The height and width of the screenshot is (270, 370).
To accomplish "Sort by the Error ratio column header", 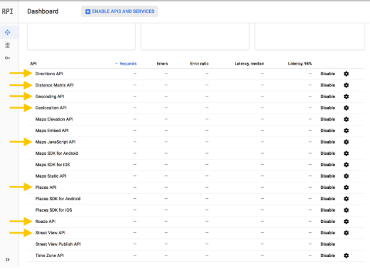I will [200, 64].
